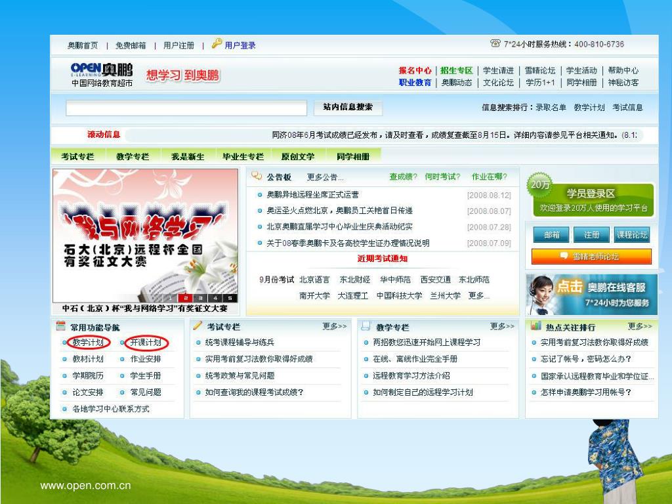Image resolution: width=672 pixels, height=504 pixels.
Task: Open 雪睛论坛 link
Action: [540, 70]
